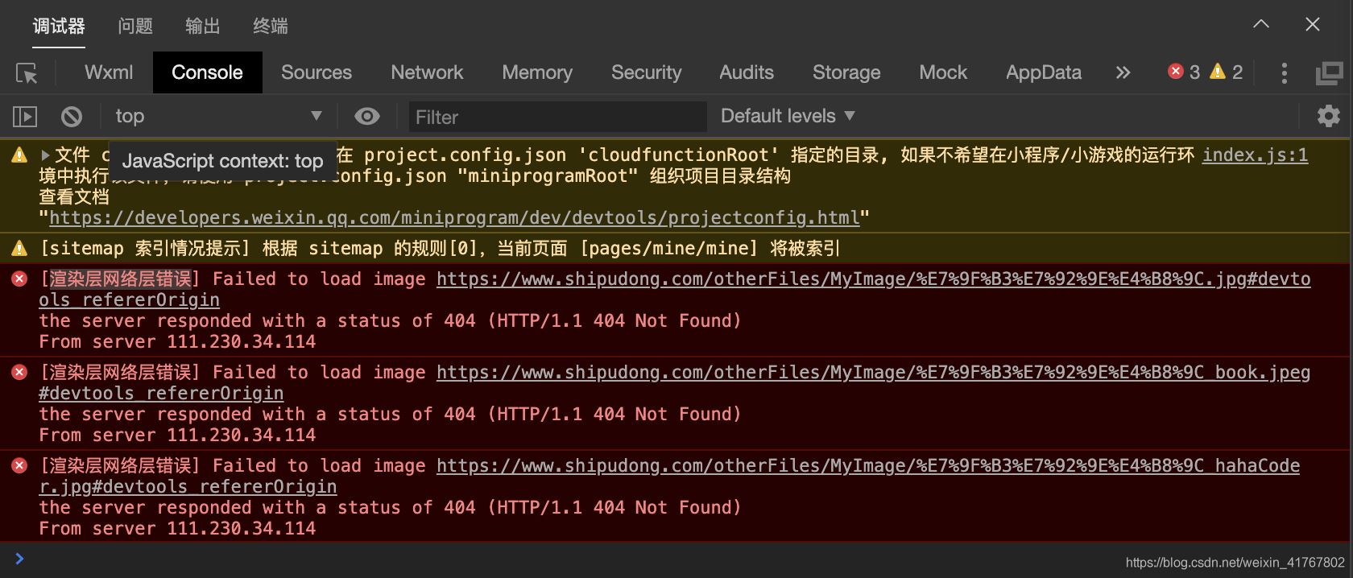The width and height of the screenshot is (1353, 578).
Task: Switch to the 终端 tab
Action: tap(271, 27)
